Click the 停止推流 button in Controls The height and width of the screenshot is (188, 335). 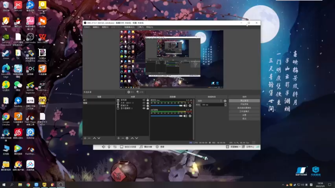click(x=244, y=101)
